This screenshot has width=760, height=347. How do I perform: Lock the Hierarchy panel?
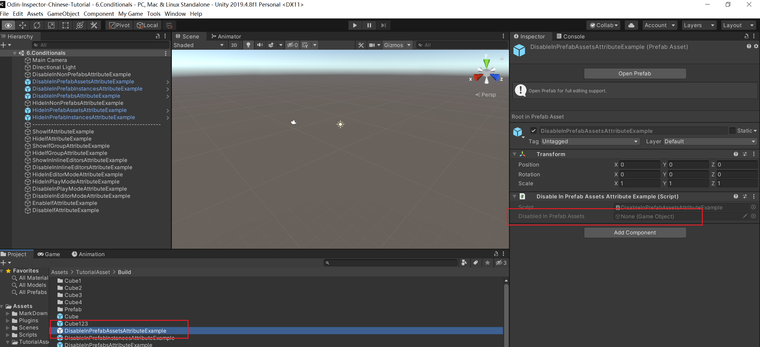tap(158, 36)
